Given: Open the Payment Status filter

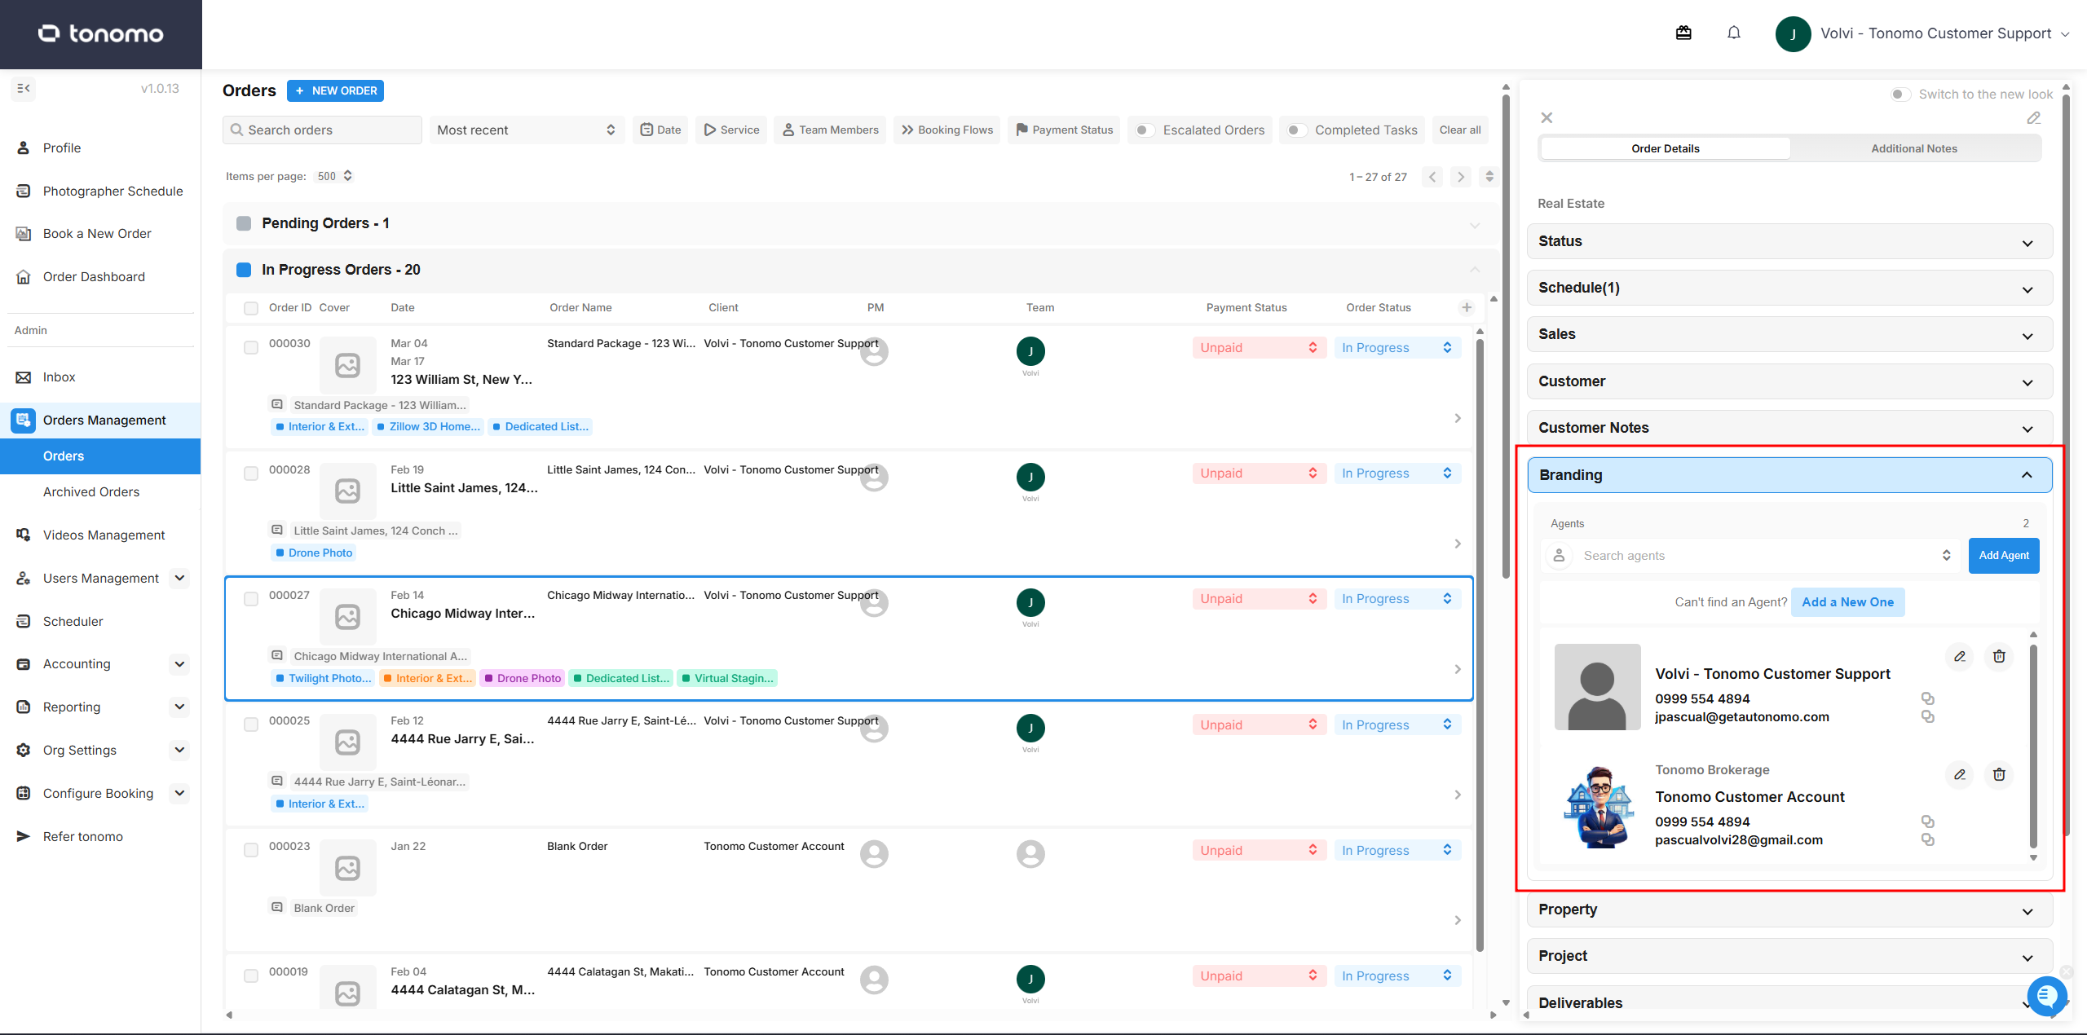Looking at the screenshot, I should click(x=1064, y=130).
